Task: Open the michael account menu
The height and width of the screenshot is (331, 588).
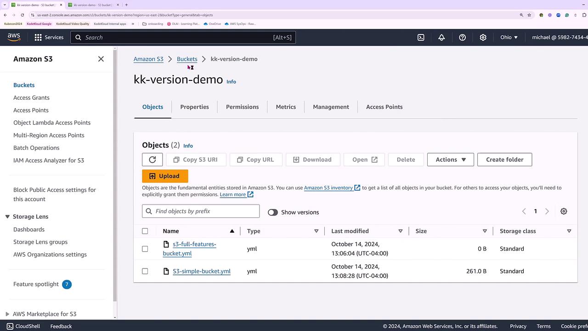Action: (x=560, y=37)
